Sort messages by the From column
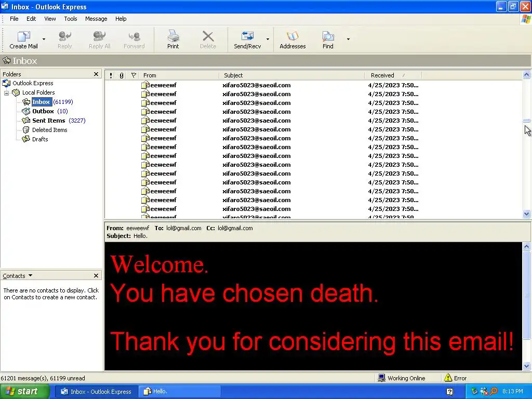The width and height of the screenshot is (532, 399). coord(179,75)
